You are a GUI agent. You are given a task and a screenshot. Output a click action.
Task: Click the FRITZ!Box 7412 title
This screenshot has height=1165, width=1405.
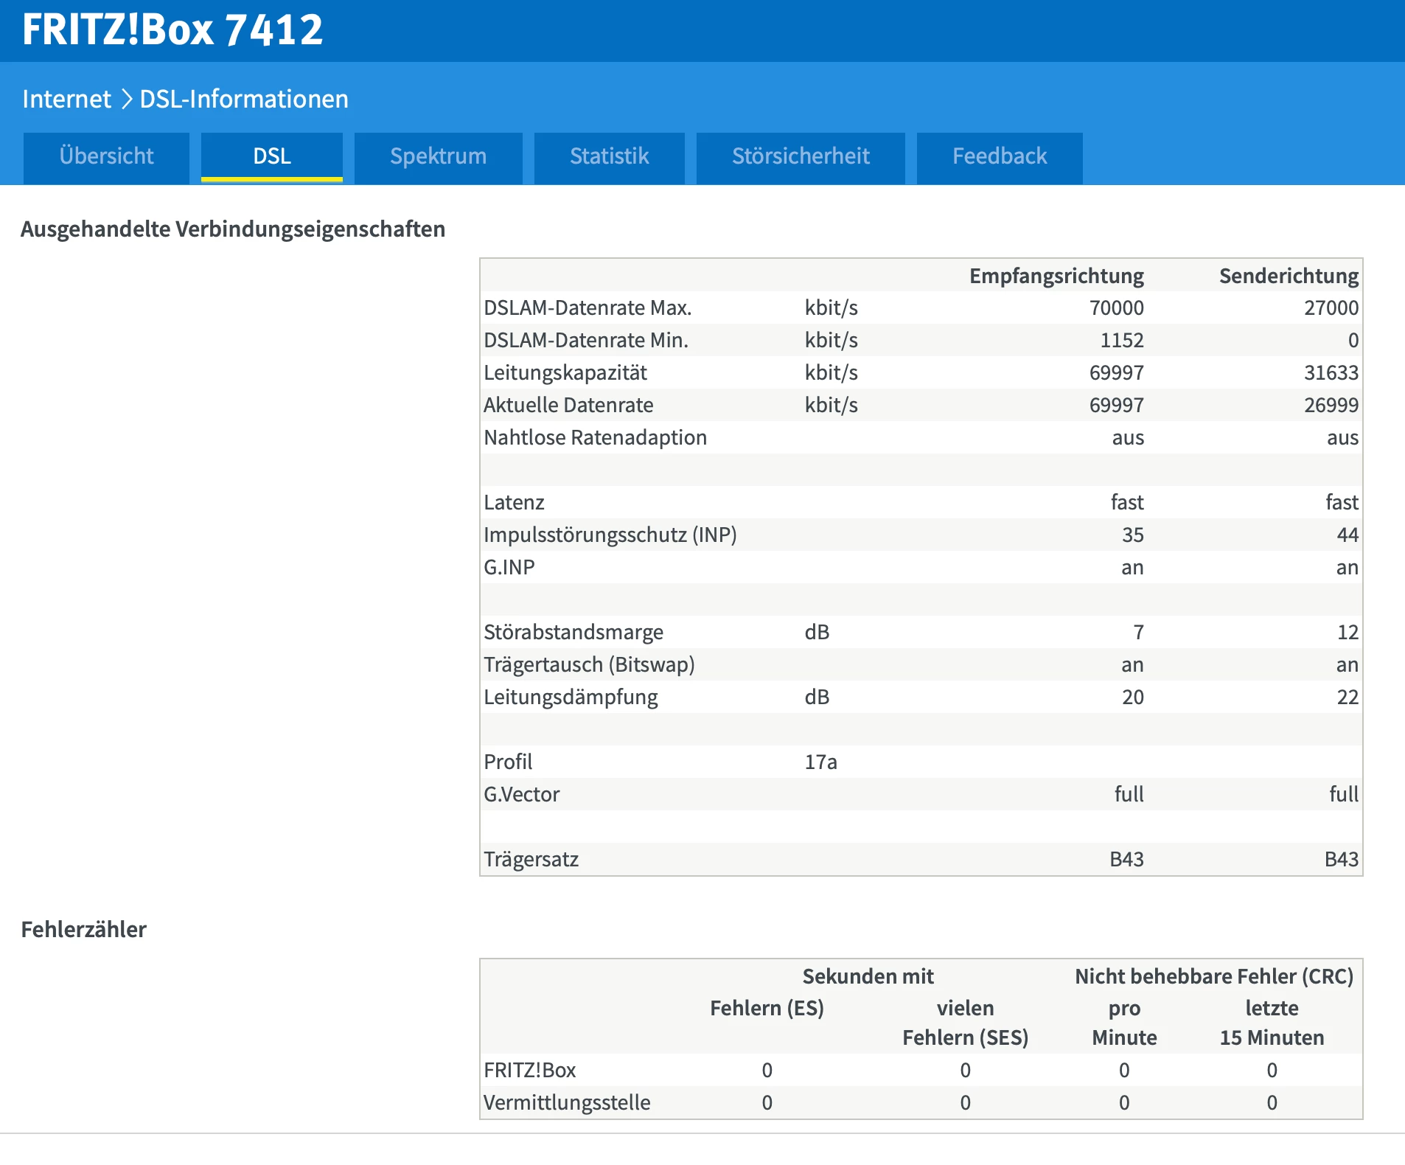[x=172, y=29]
